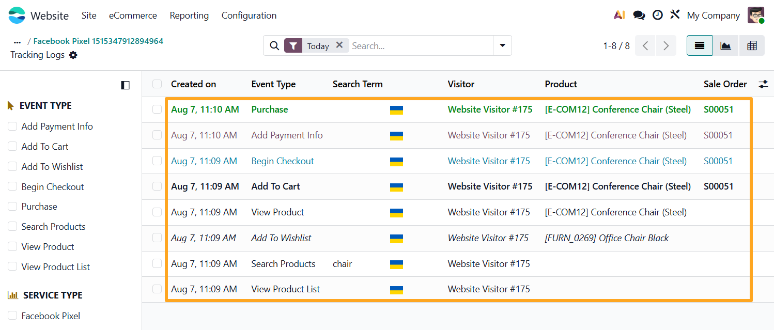Open the My Company switcher
Screen dimensions: 774x330
tap(713, 15)
